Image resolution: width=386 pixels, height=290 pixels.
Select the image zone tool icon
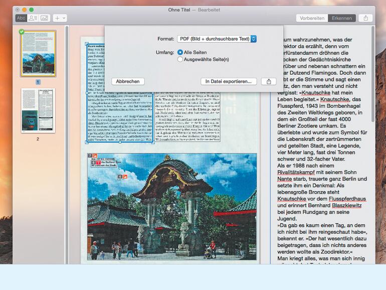[45, 18]
